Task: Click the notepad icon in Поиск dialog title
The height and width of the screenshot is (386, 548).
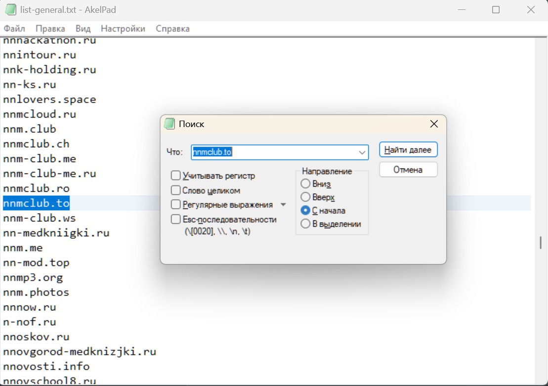Action: point(169,124)
